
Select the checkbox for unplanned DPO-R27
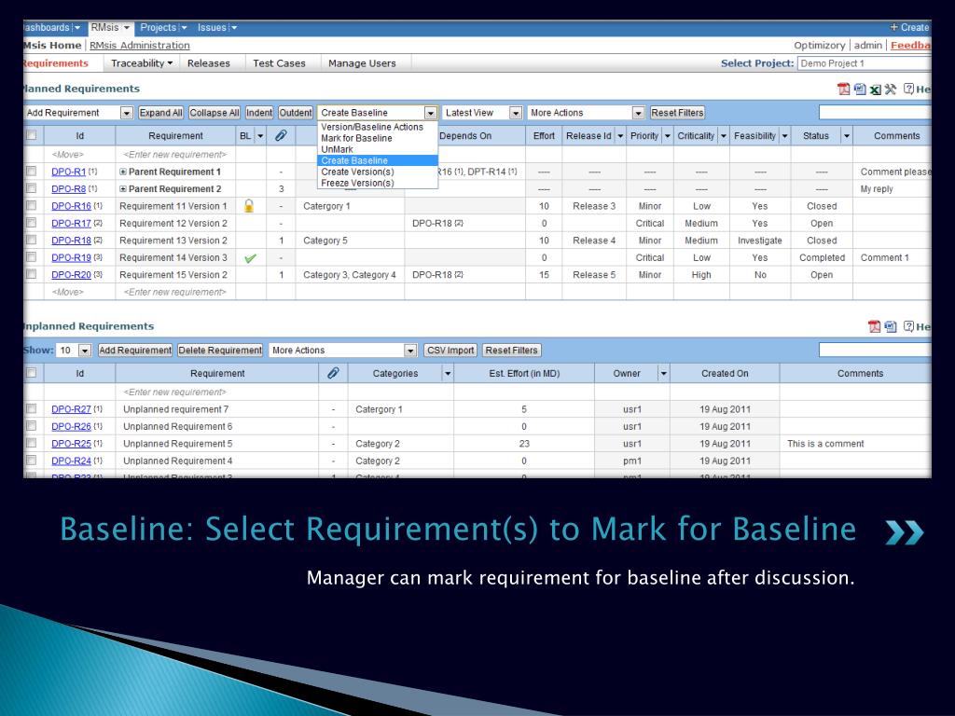click(31, 408)
